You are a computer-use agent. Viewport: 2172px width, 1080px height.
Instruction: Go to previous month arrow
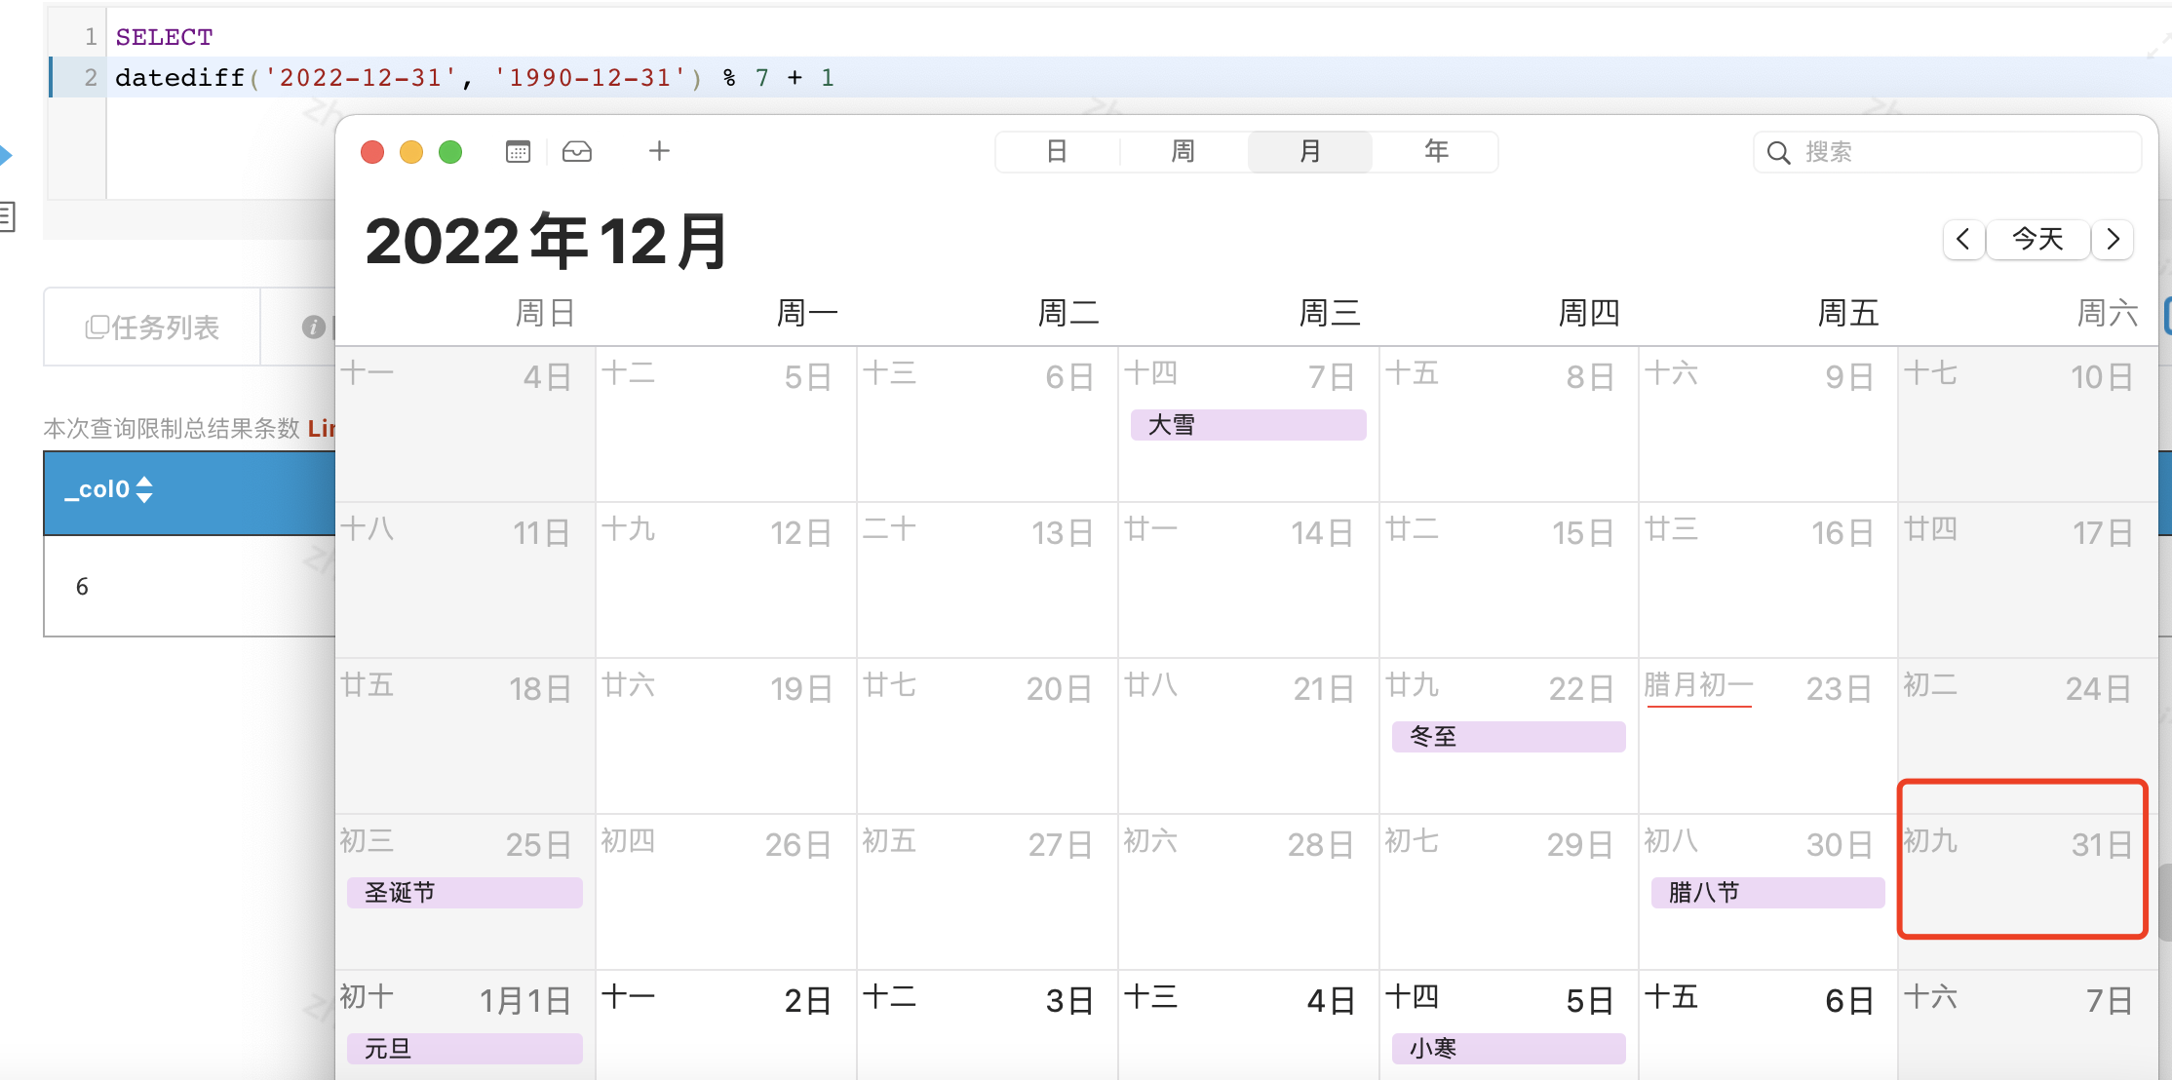point(1963,240)
